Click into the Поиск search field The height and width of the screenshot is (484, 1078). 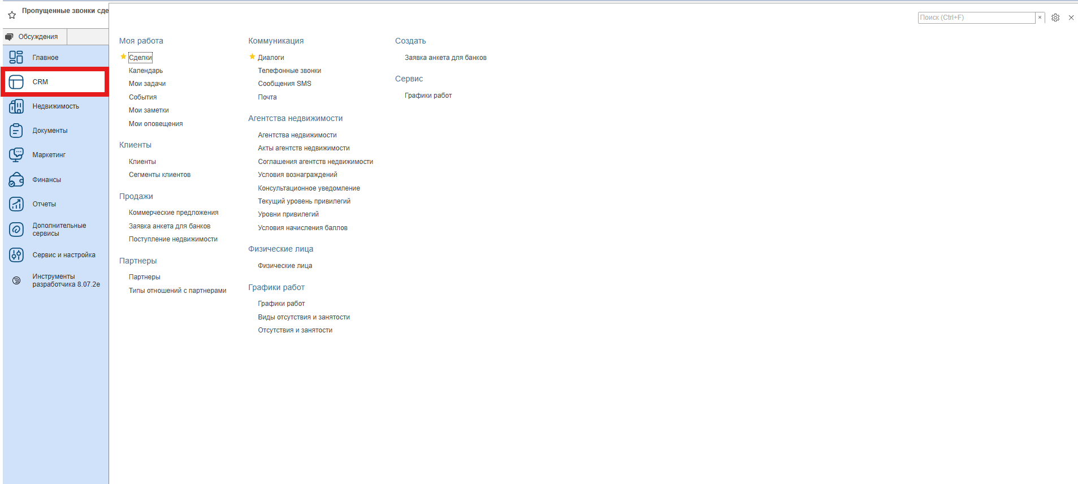click(976, 18)
